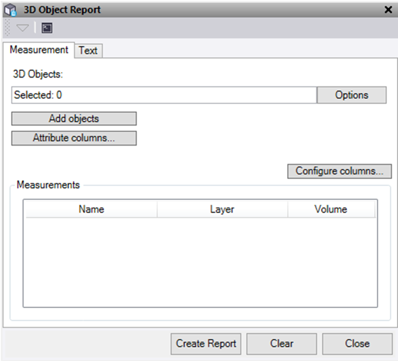Click the 3D Object Report title icon
Viewport: 398px width, 361px height.
pyautogui.click(x=11, y=9)
